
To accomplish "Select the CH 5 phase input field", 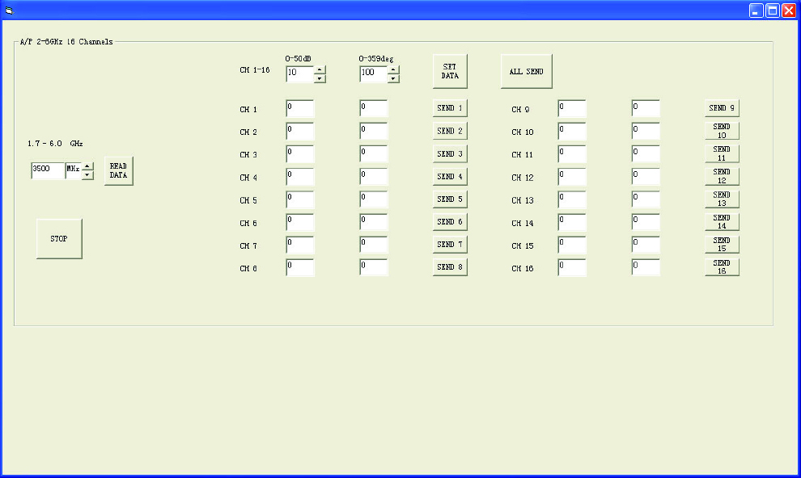I will pos(374,199).
